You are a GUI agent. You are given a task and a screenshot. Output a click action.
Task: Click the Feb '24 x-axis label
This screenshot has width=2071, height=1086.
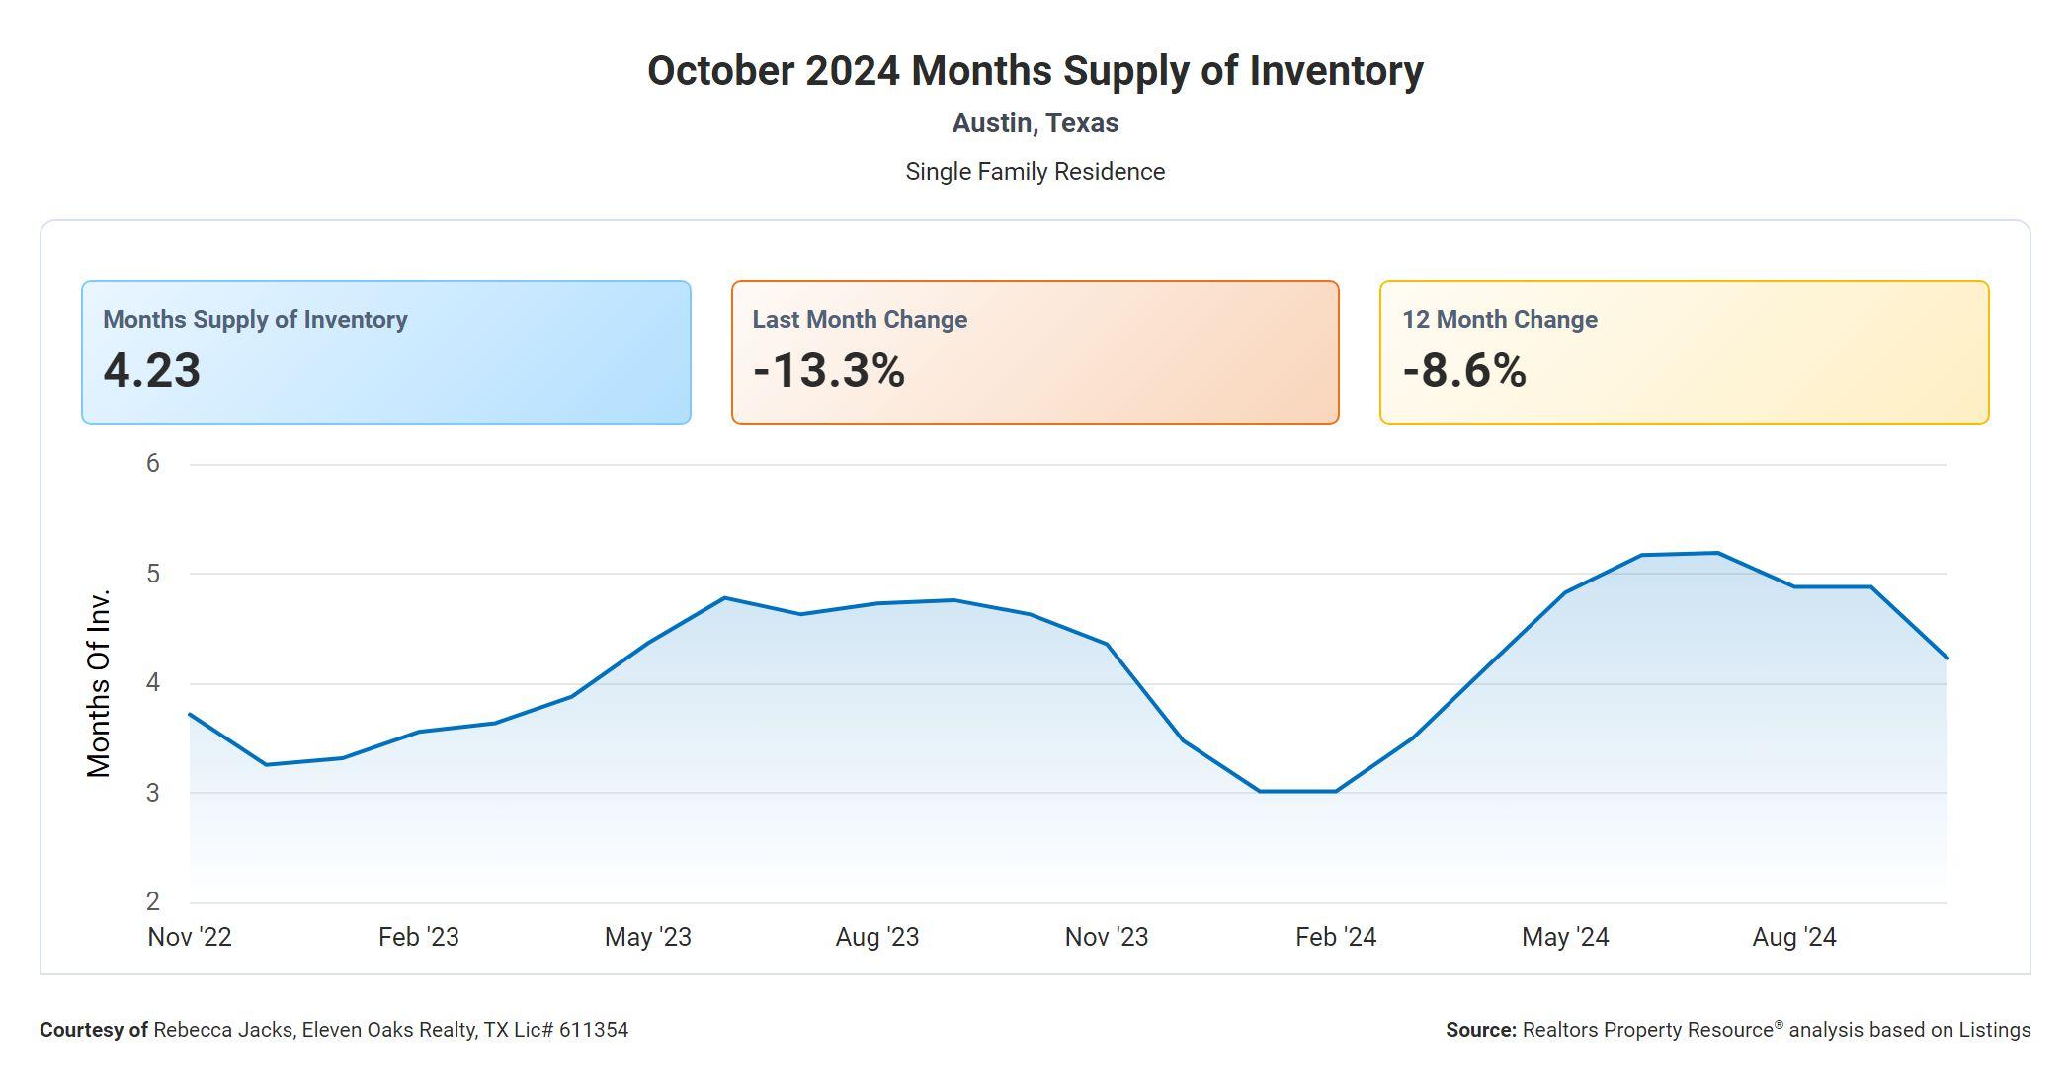pyautogui.click(x=1336, y=937)
